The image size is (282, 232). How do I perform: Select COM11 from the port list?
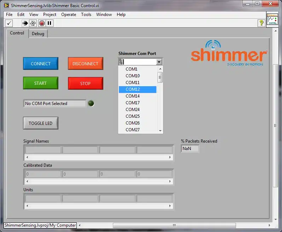click(x=138, y=83)
